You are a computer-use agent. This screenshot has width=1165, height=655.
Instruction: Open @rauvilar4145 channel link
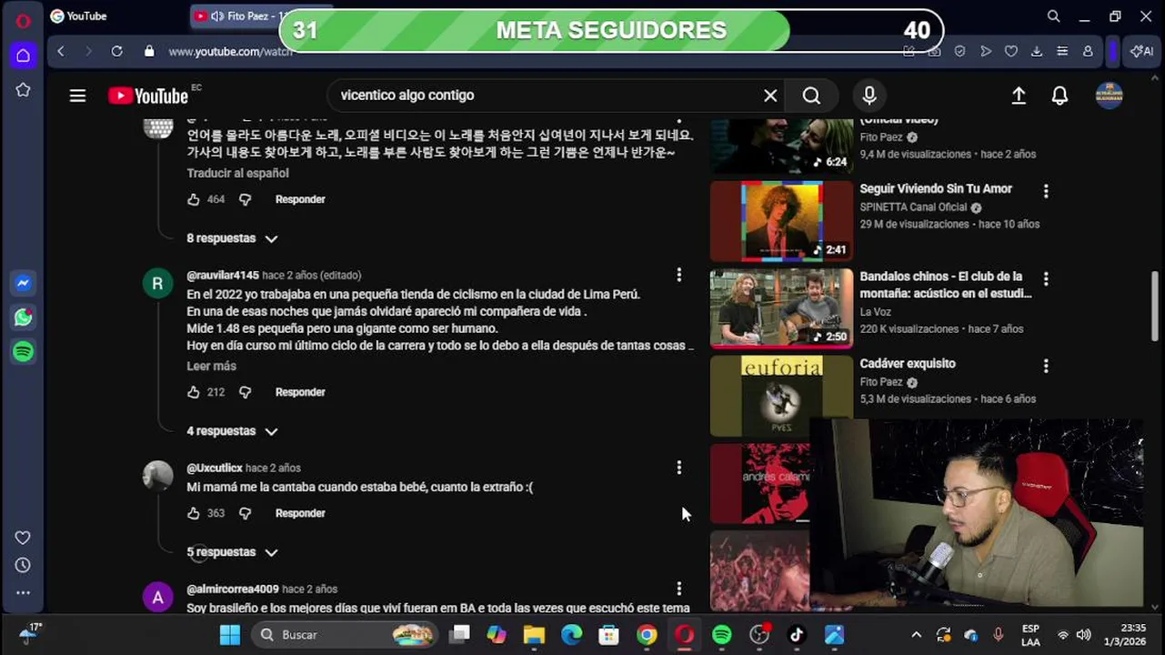click(223, 275)
